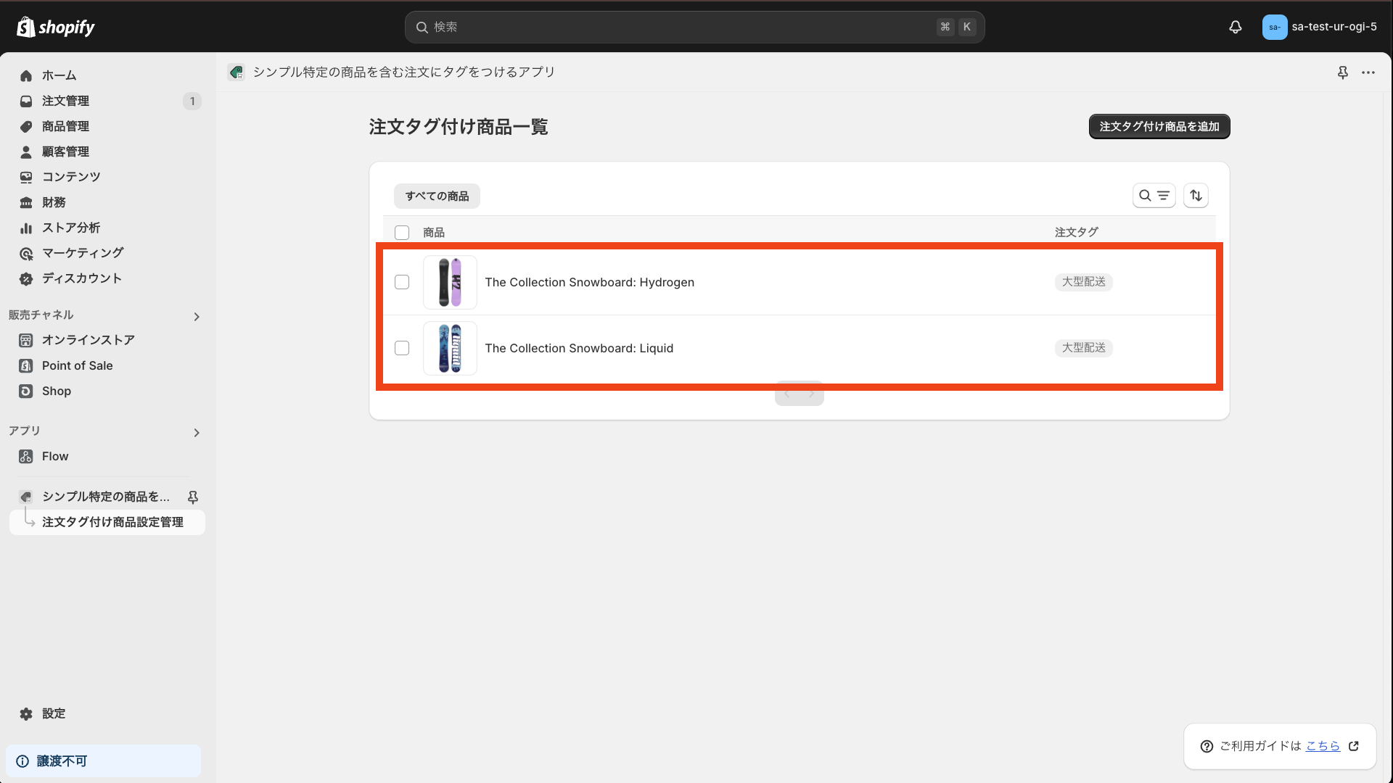Unpin app using sidebar pin icon
The width and height of the screenshot is (1393, 783).
tap(193, 497)
